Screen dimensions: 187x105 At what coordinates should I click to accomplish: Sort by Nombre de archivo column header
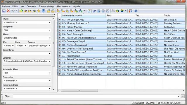[x=84, y=15]
